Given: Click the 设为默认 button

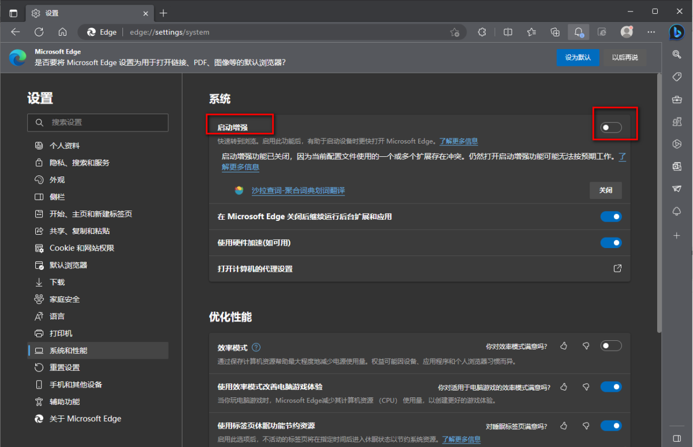Looking at the screenshot, I should click(x=578, y=58).
